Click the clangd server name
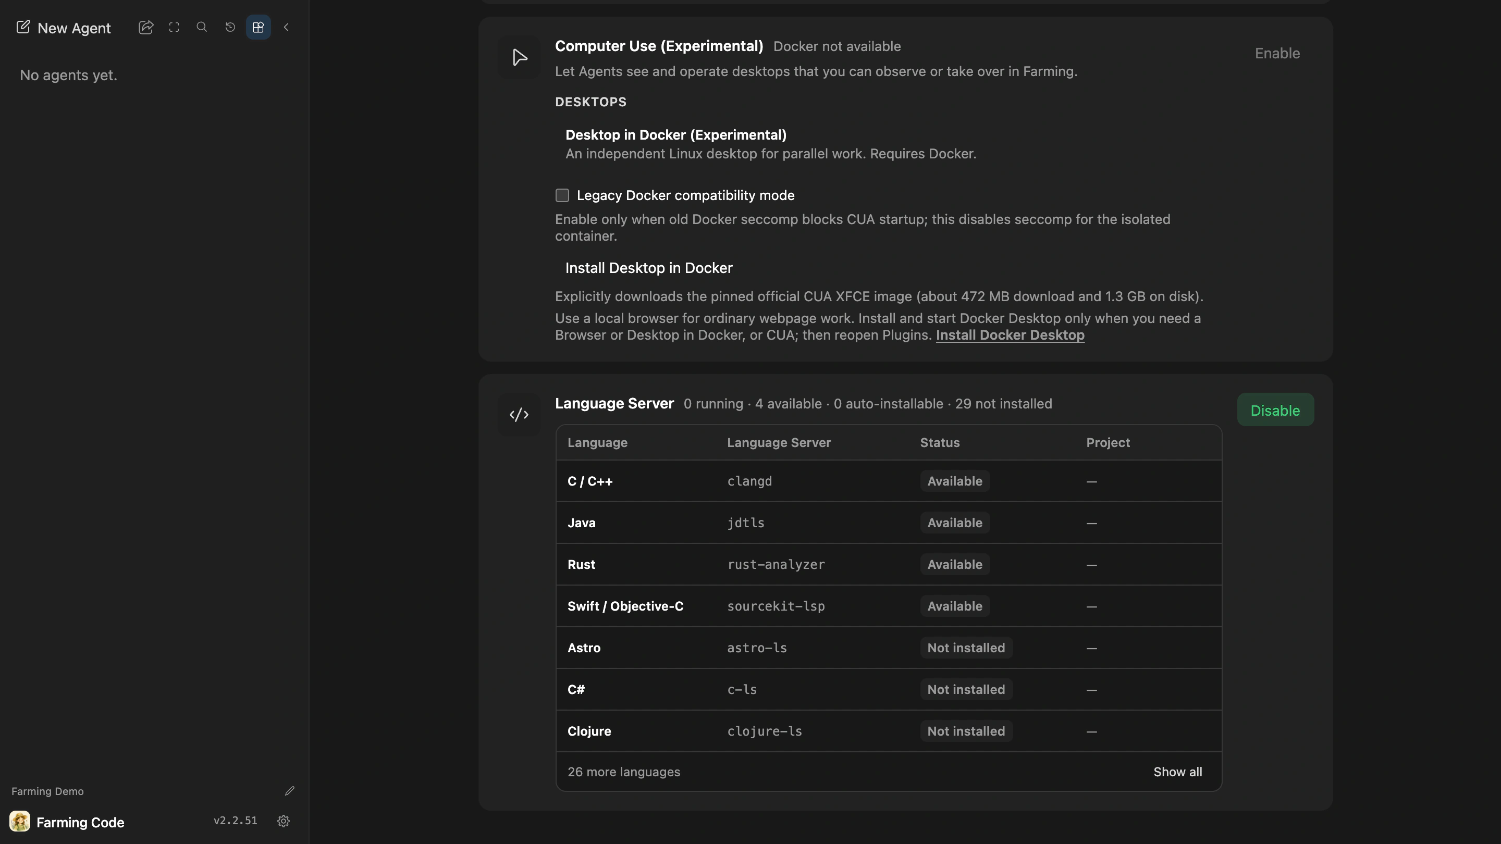The width and height of the screenshot is (1501, 844). [x=749, y=481]
